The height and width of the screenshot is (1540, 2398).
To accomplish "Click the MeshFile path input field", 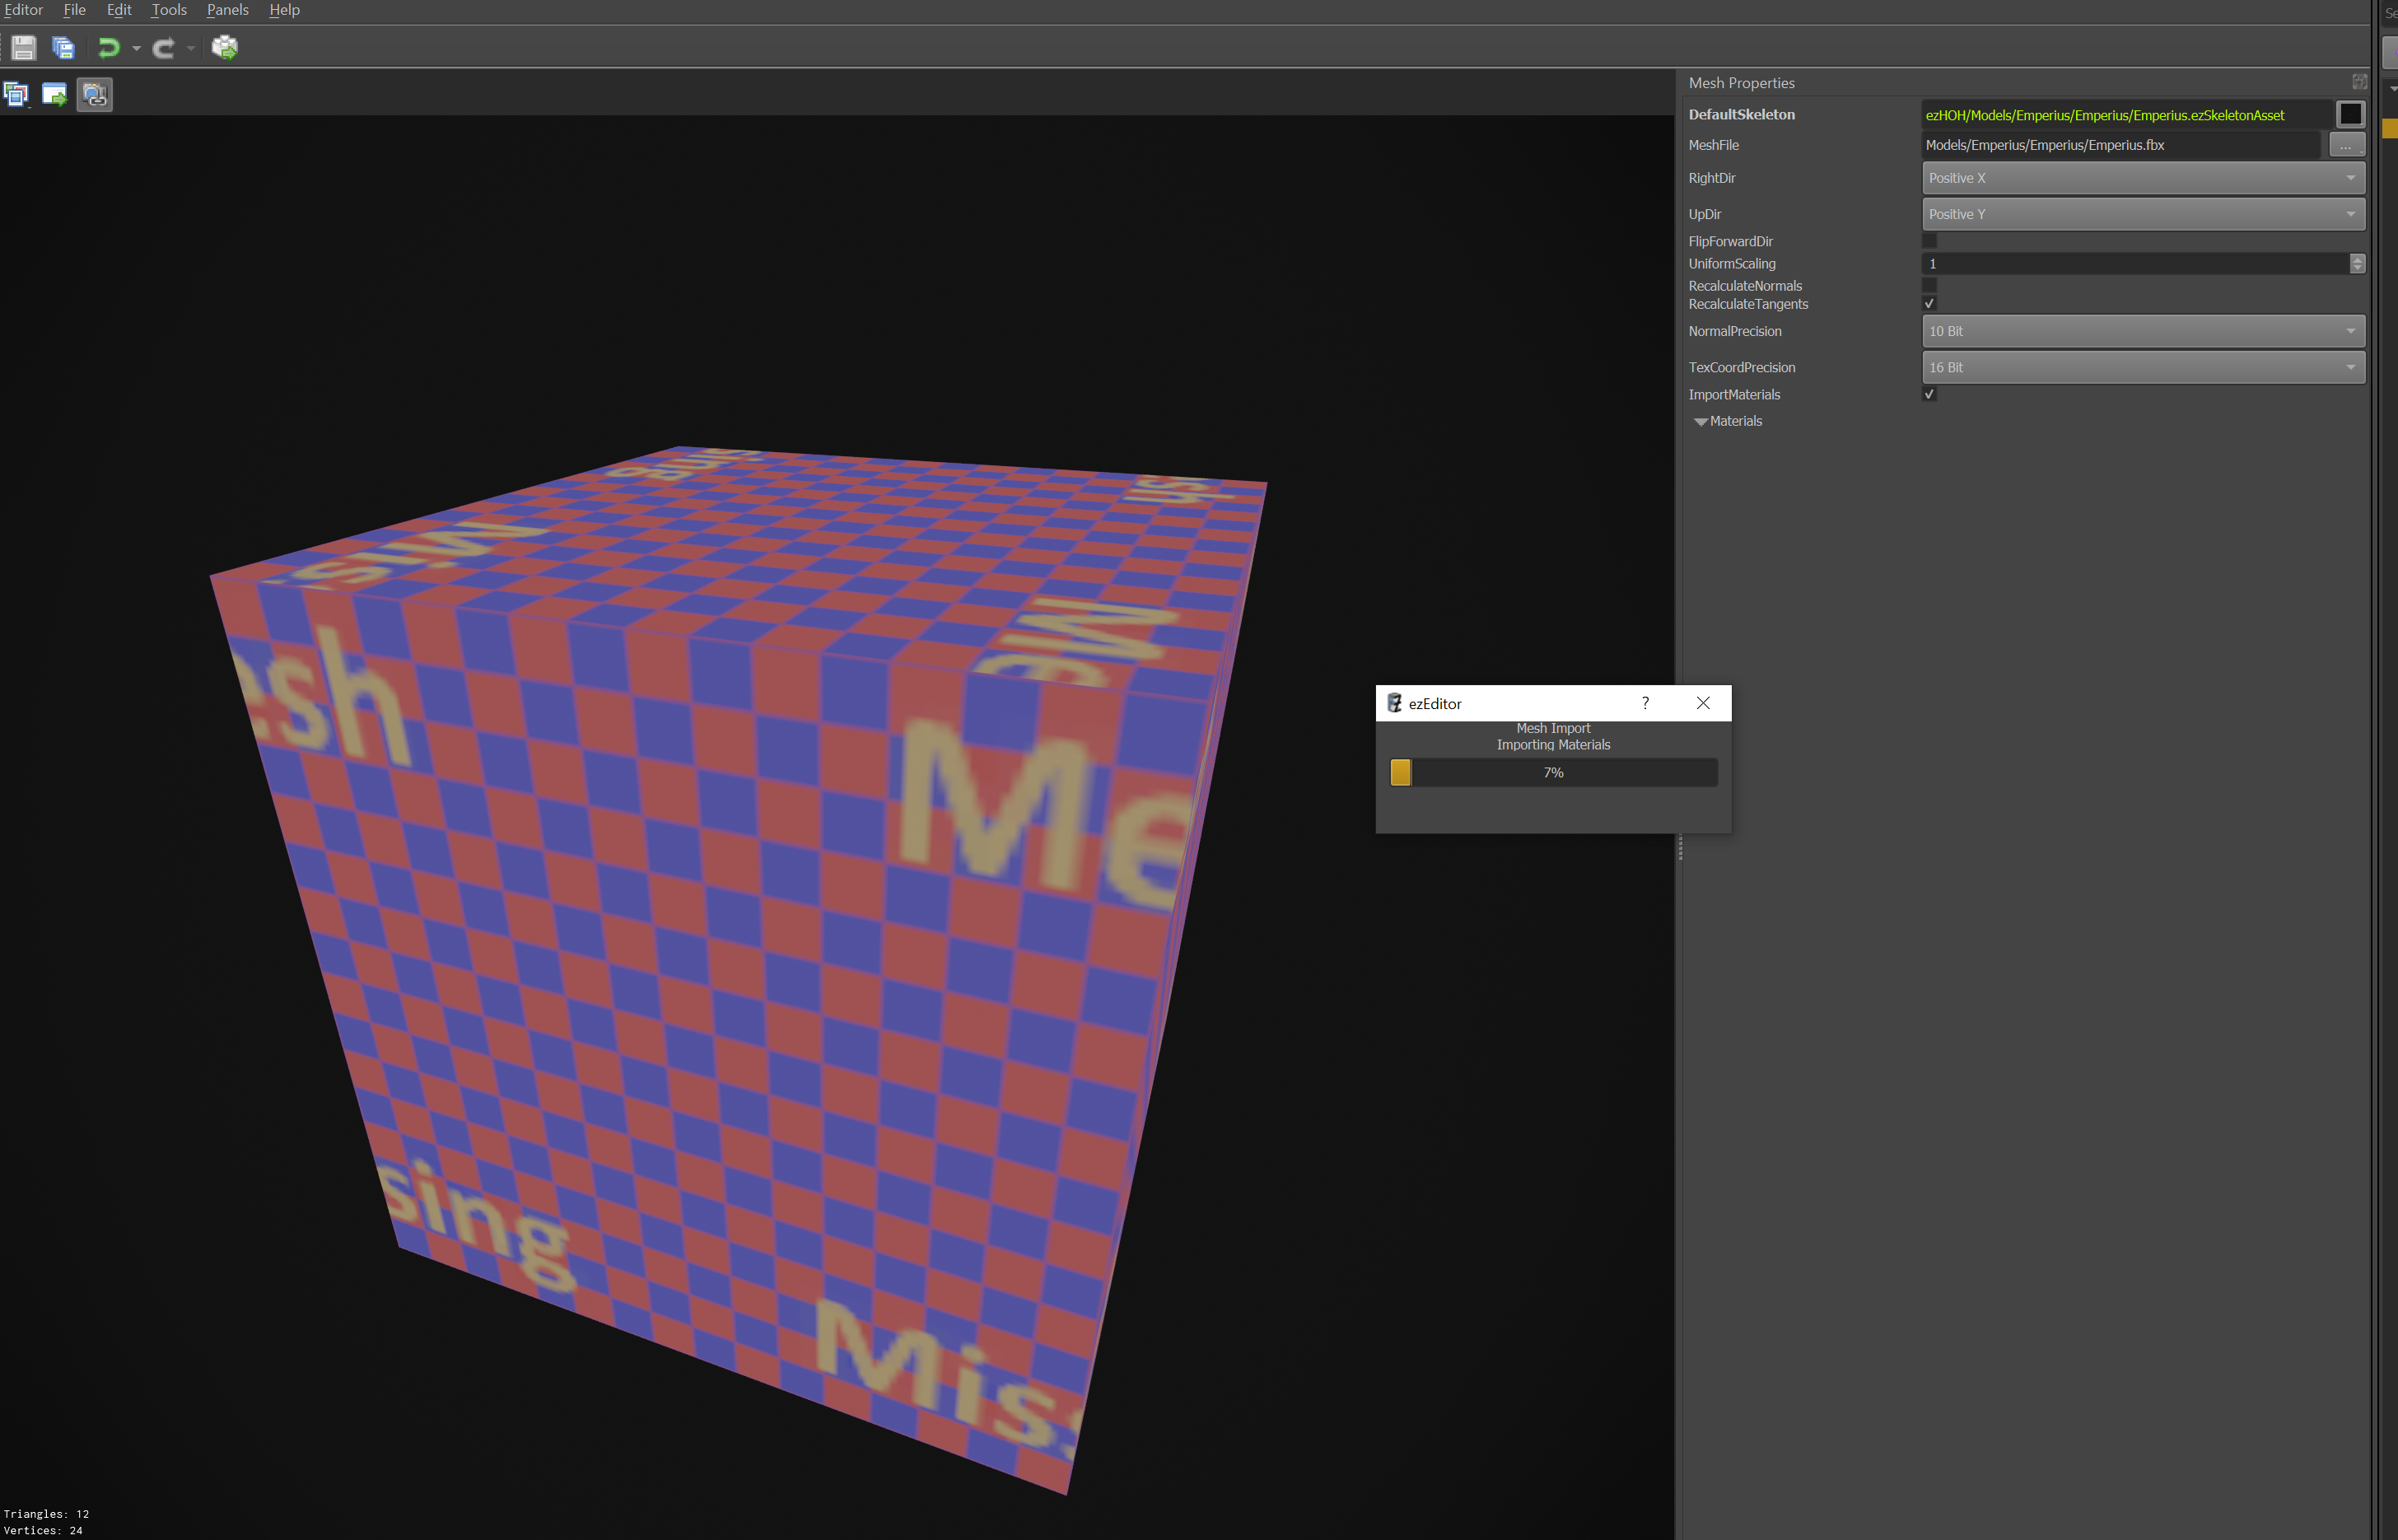I will click(2121, 145).
